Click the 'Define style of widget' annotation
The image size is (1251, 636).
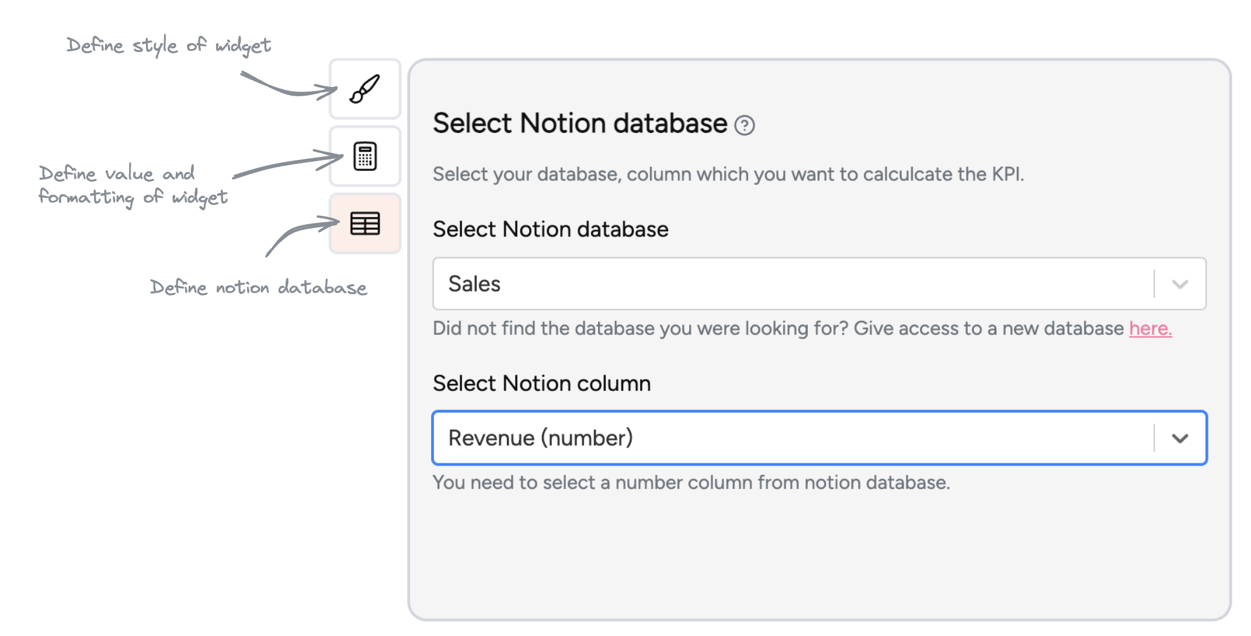click(168, 46)
